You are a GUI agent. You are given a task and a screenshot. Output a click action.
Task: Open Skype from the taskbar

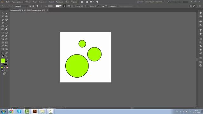pyautogui.click(x=19, y=111)
